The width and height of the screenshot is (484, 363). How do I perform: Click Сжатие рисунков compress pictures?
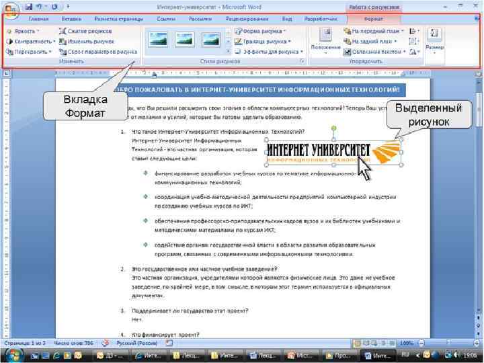click(85, 31)
